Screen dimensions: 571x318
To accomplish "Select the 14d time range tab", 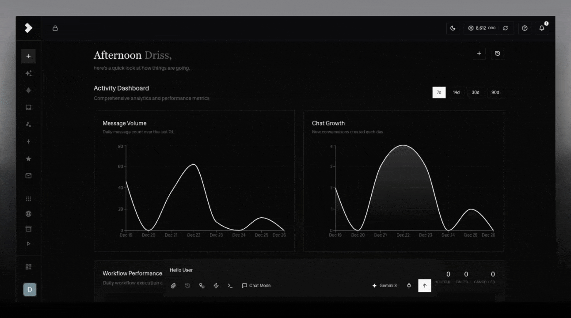I will coord(456,93).
